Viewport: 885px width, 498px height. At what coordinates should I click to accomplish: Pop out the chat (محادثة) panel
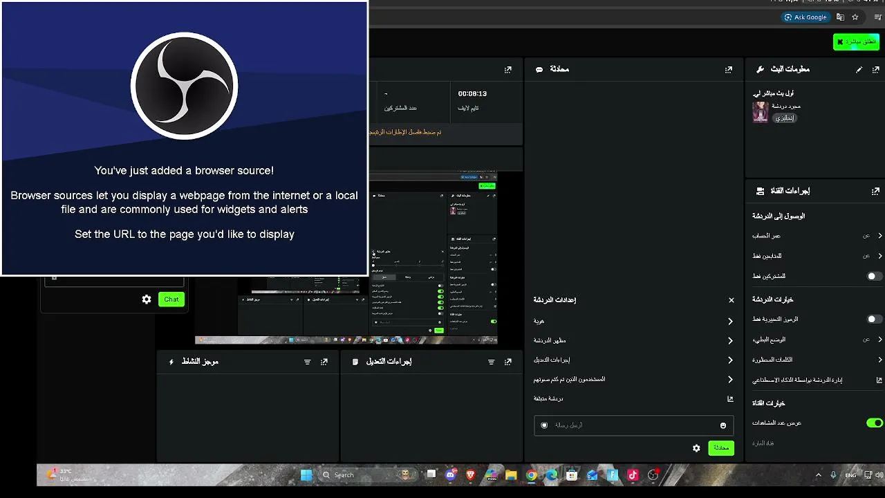click(728, 70)
